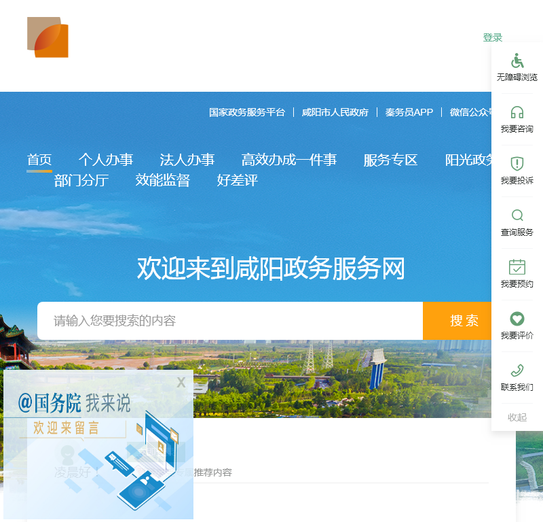Click the 我要评价 heart icon
Screen dimensions: 543x522
[x=517, y=319]
